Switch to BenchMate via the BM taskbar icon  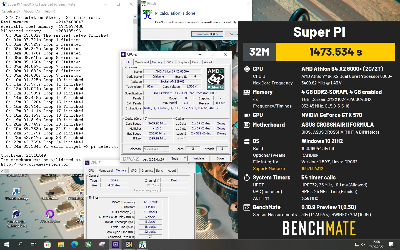point(129,244)
